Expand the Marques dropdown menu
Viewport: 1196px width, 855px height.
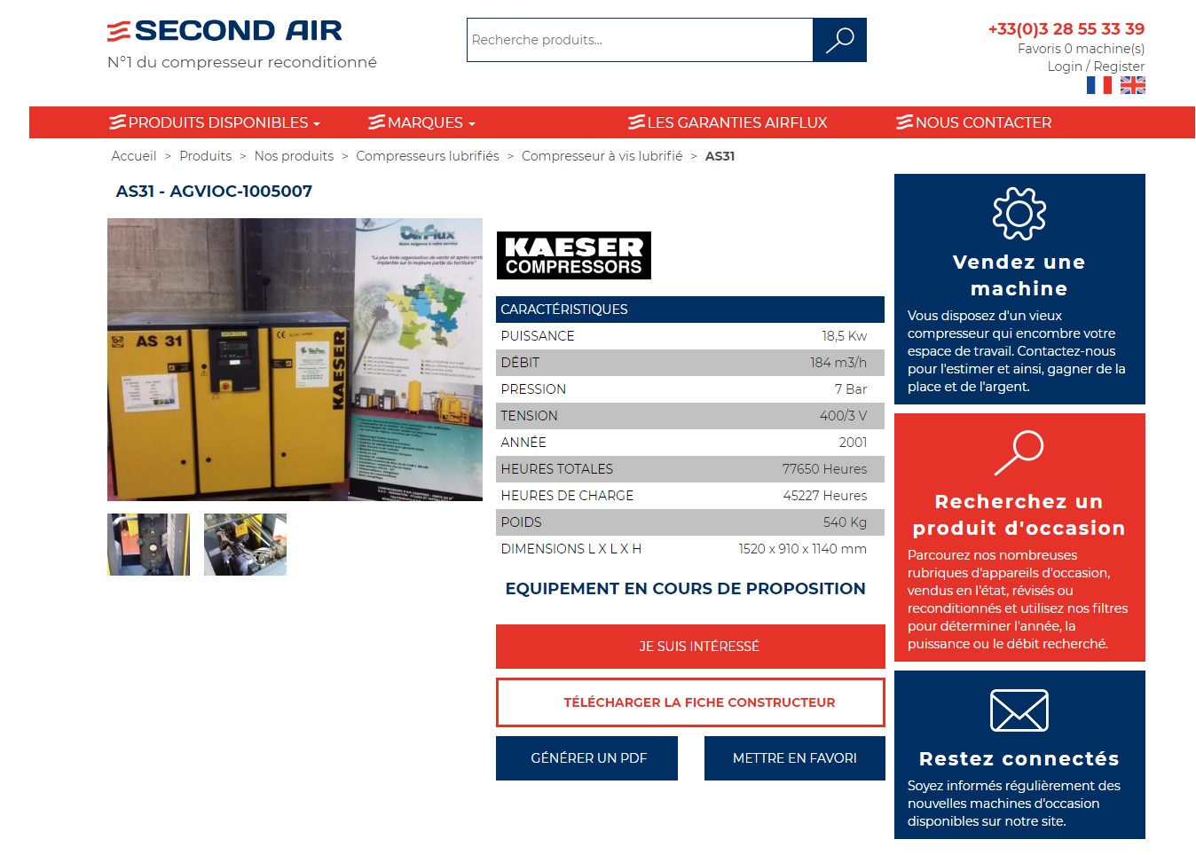click(x=422, y=122)
